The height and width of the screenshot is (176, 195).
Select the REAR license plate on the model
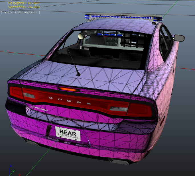point(68,133)
